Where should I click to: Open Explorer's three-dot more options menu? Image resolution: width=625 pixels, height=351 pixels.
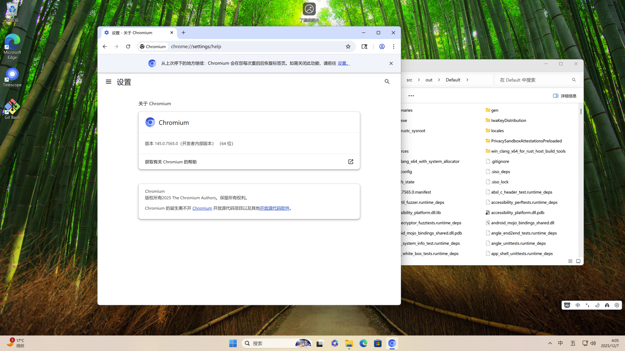pyautogui.click(x=411, y=96)
